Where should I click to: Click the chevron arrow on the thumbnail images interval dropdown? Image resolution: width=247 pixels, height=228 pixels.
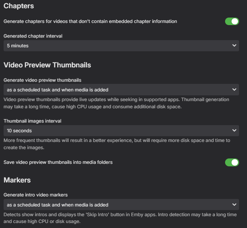pyautogui.click(x=234, y=130)
